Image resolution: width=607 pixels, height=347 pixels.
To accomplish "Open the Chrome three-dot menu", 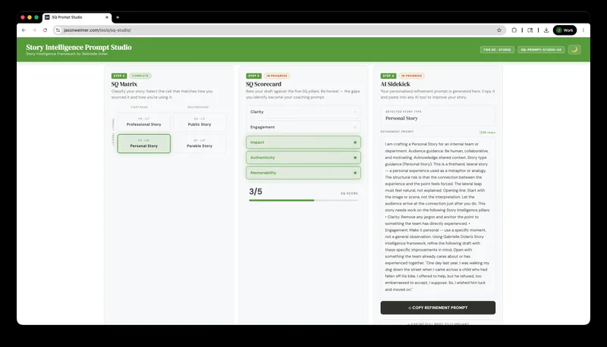I will click(583, 30).
